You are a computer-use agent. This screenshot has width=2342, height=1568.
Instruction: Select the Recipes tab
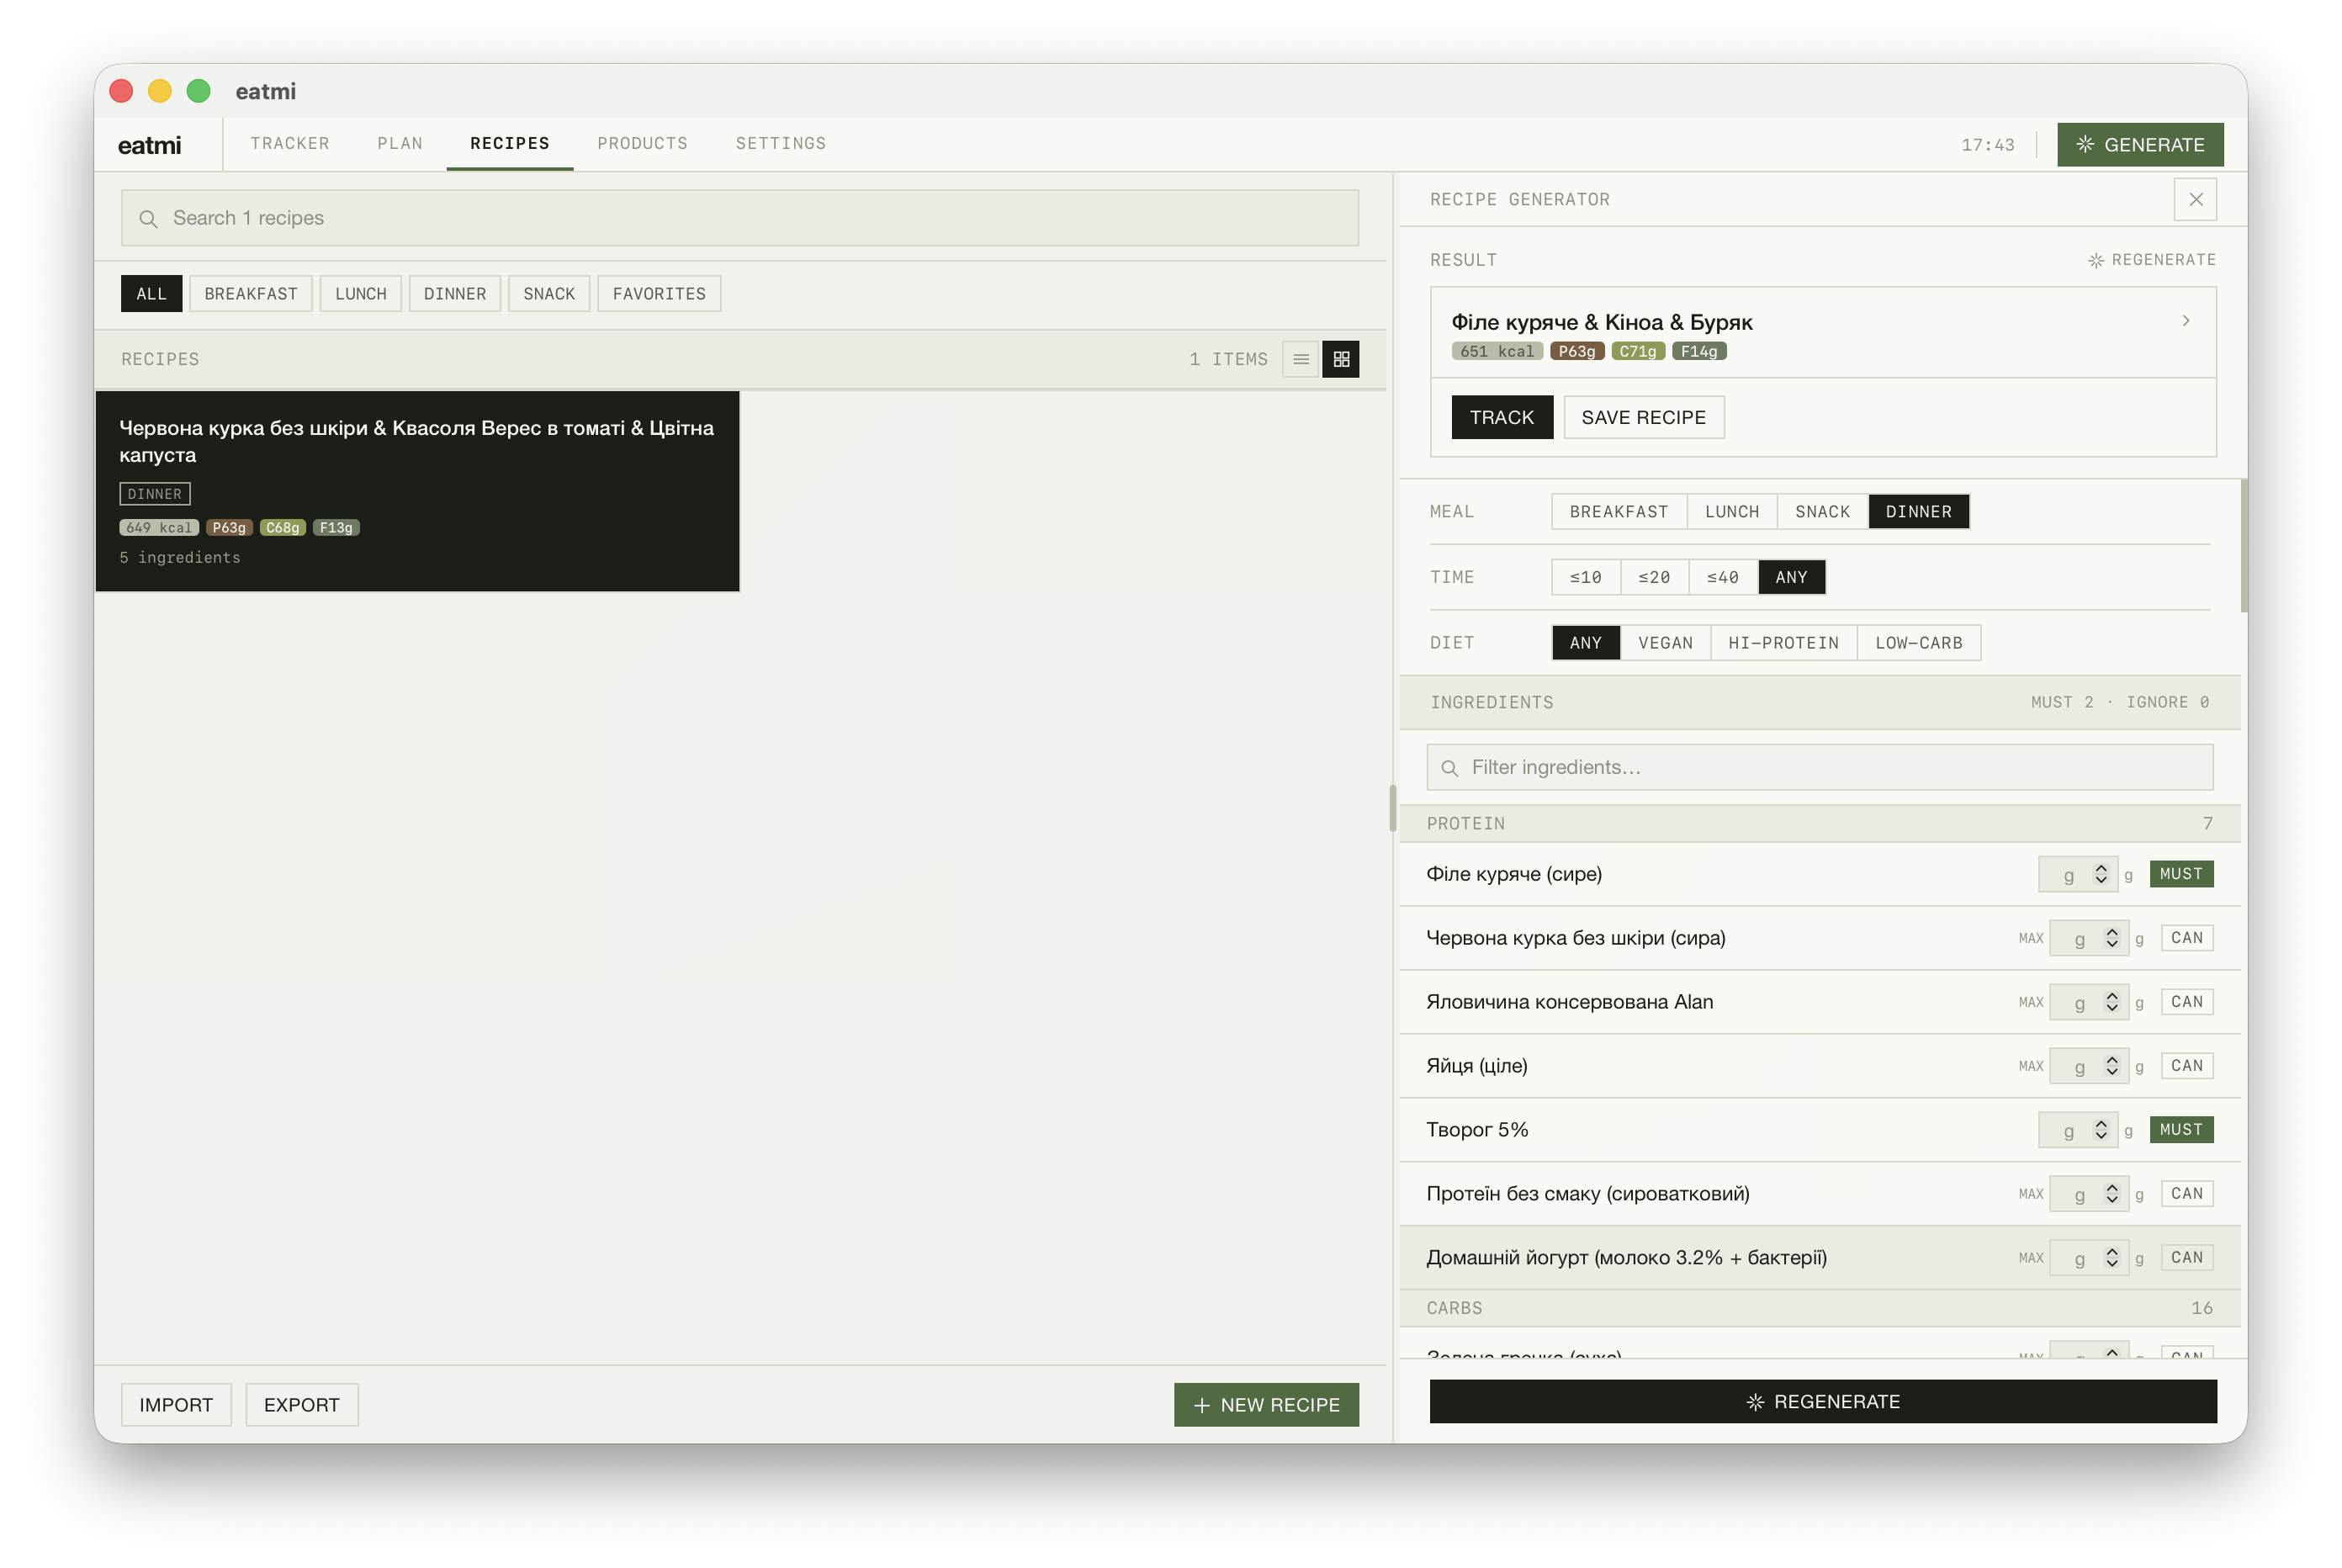click(x=510, y=143)
